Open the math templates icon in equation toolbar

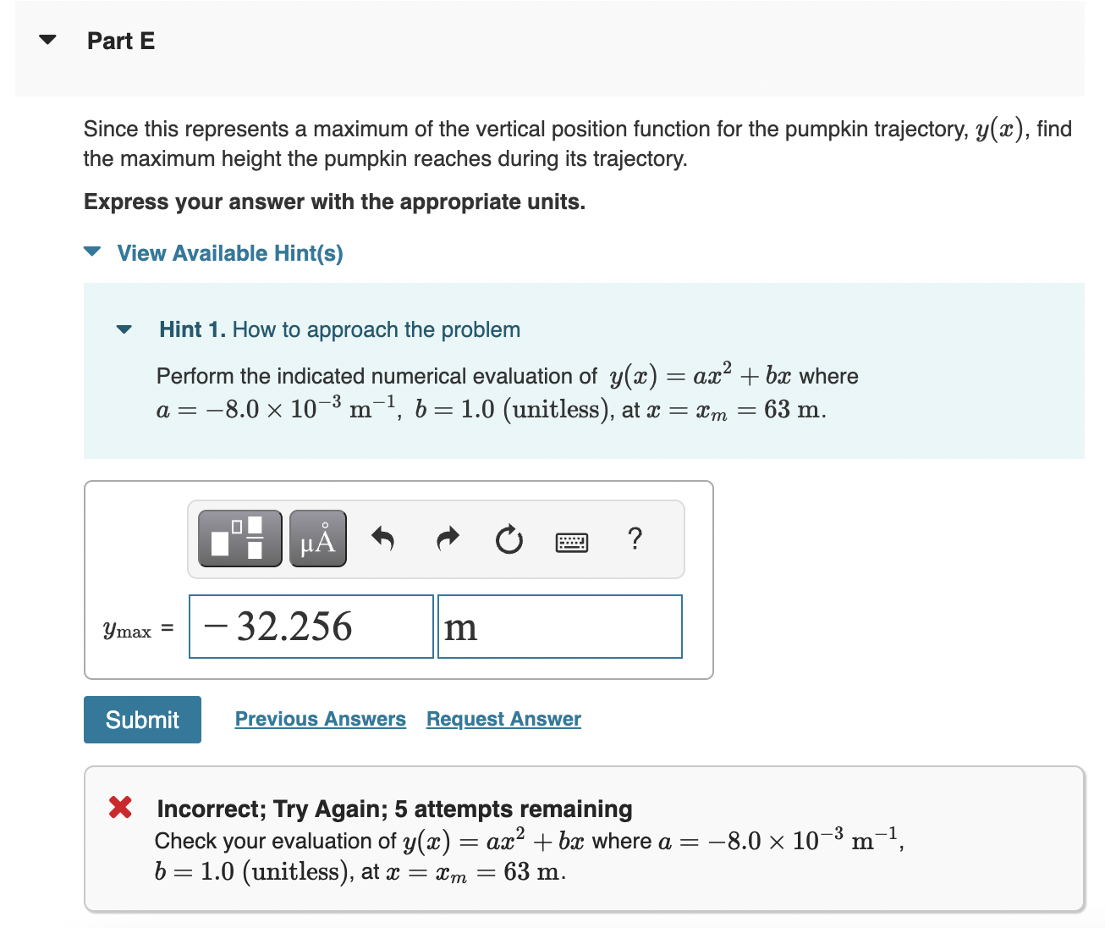pyautogui.click(x=239, y=538)
